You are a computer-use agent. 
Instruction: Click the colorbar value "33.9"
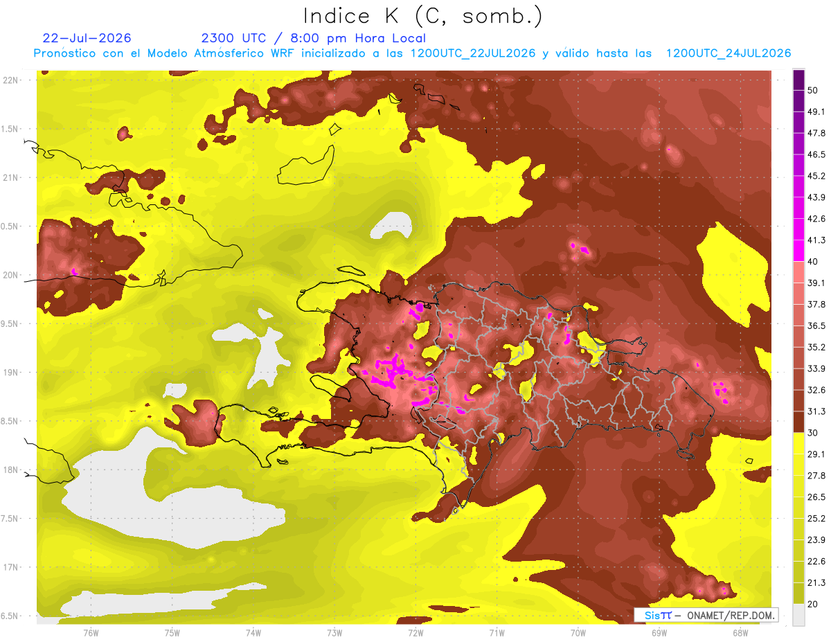coord(816,368)
